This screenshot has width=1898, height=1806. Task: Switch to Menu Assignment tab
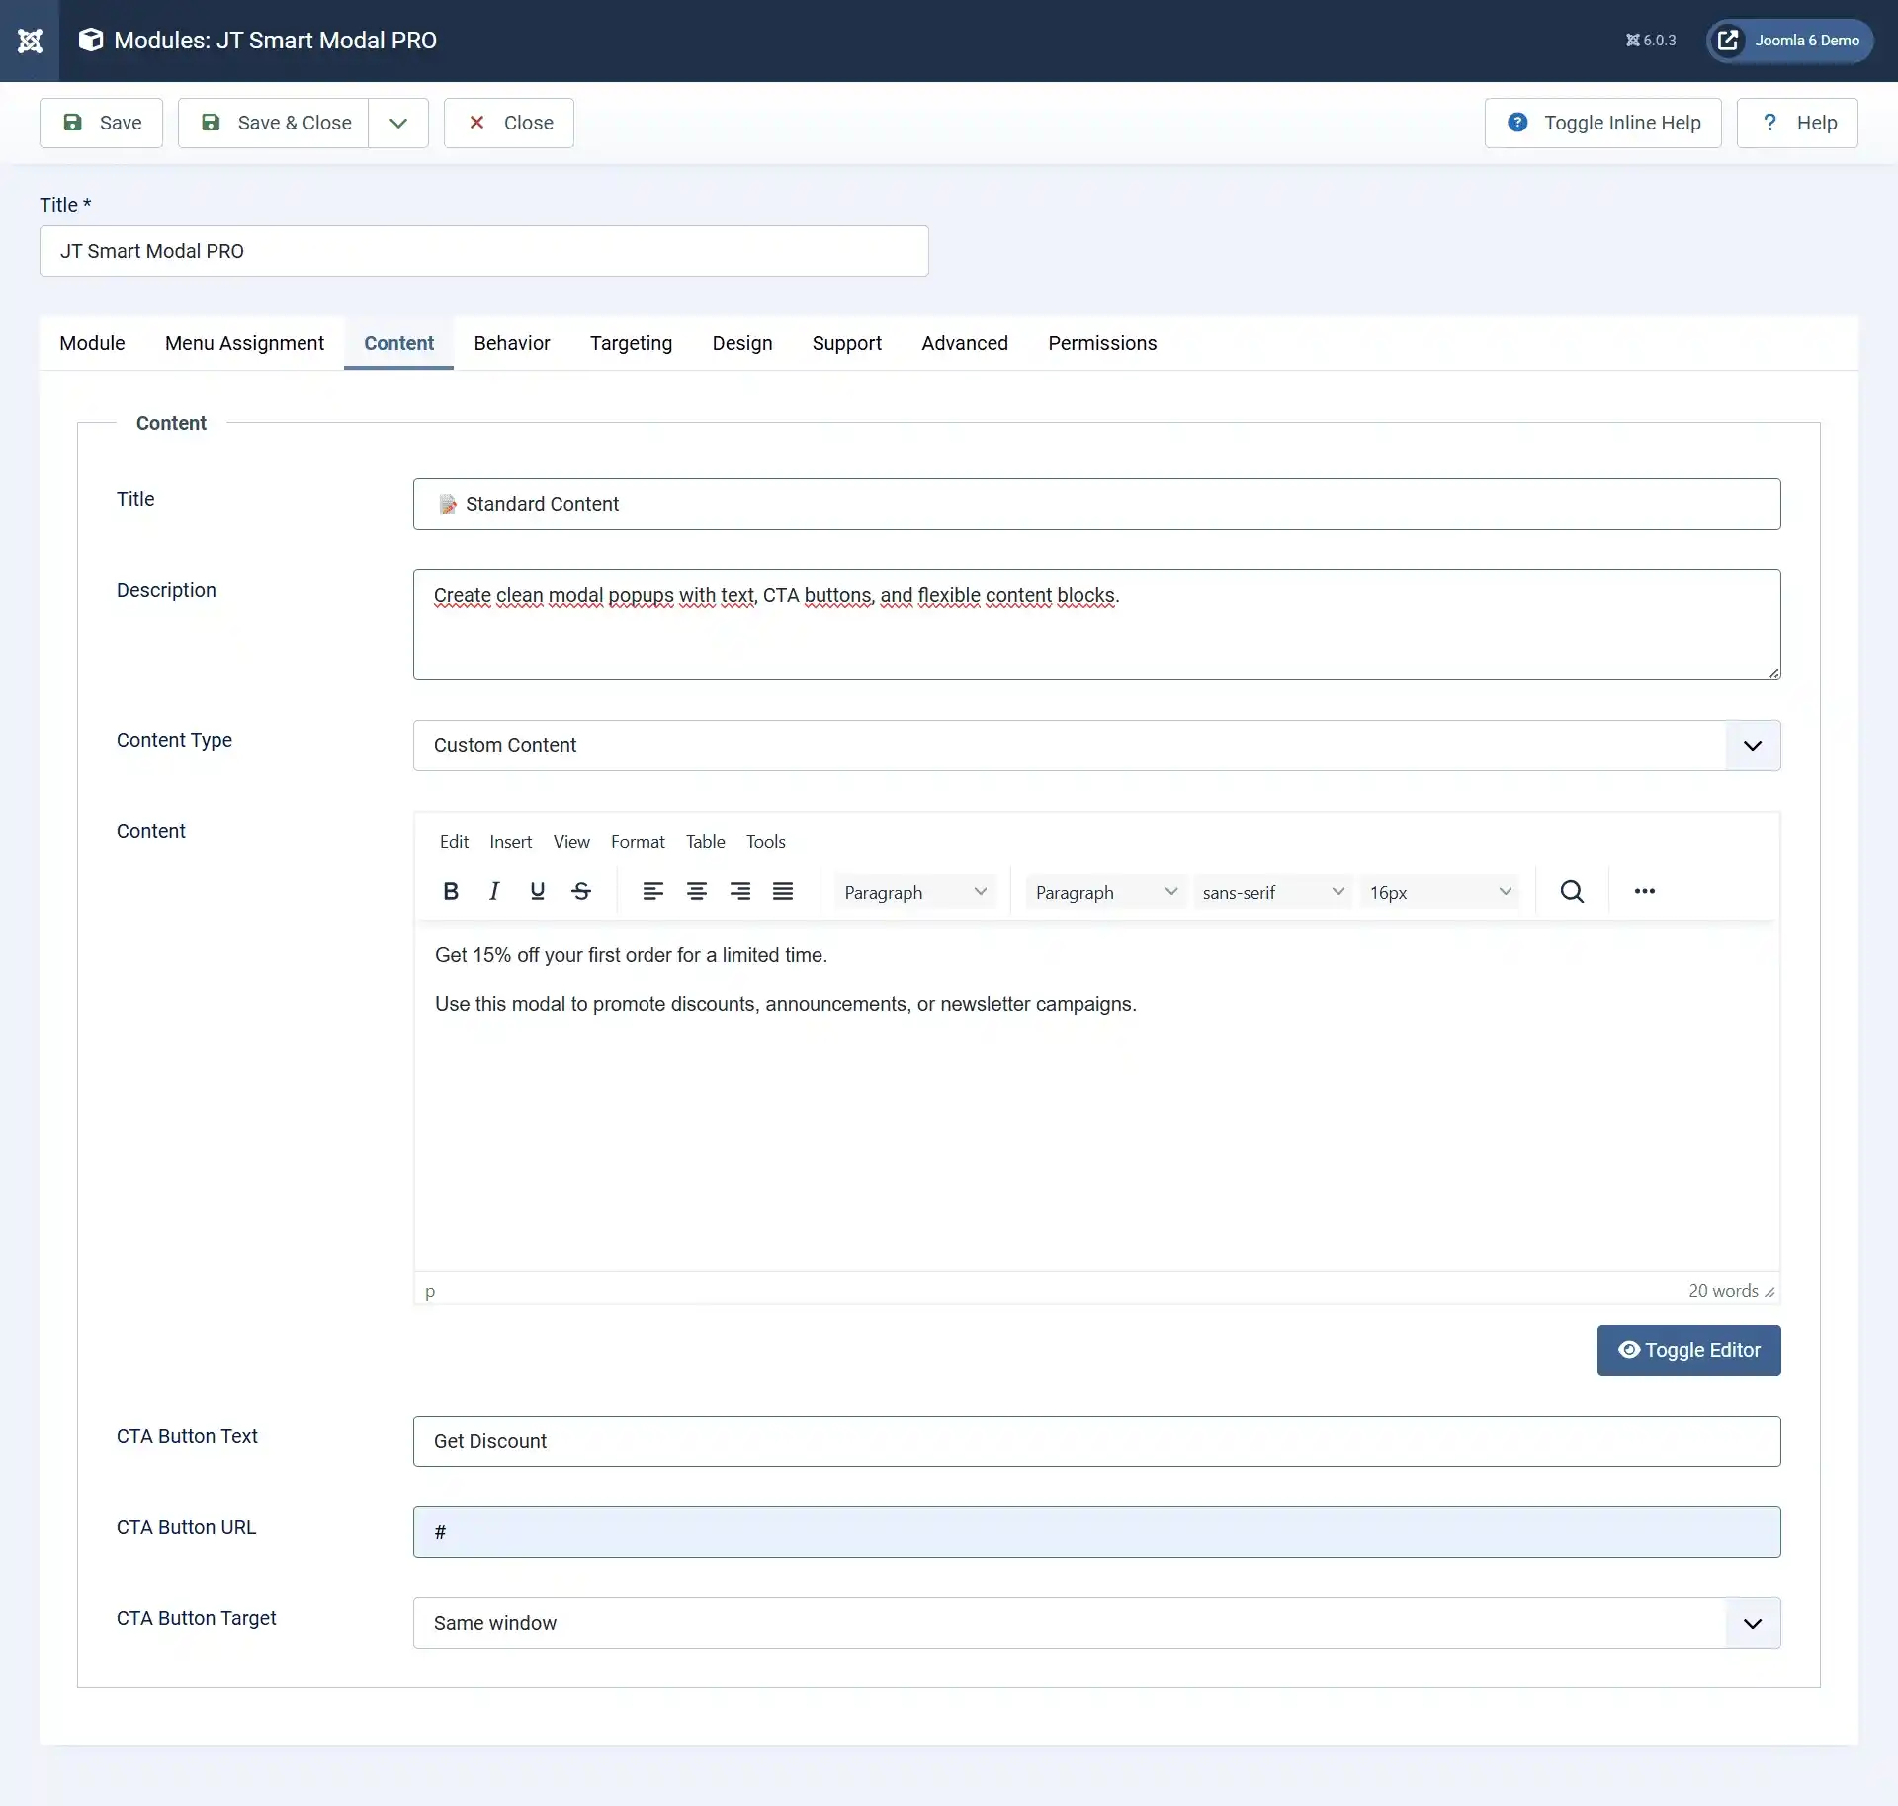point(244,343)
